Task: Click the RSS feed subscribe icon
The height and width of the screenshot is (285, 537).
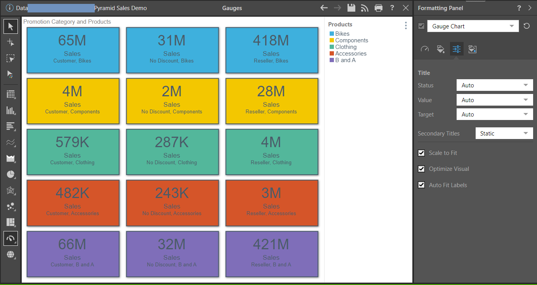Action: tap(365, 8)
